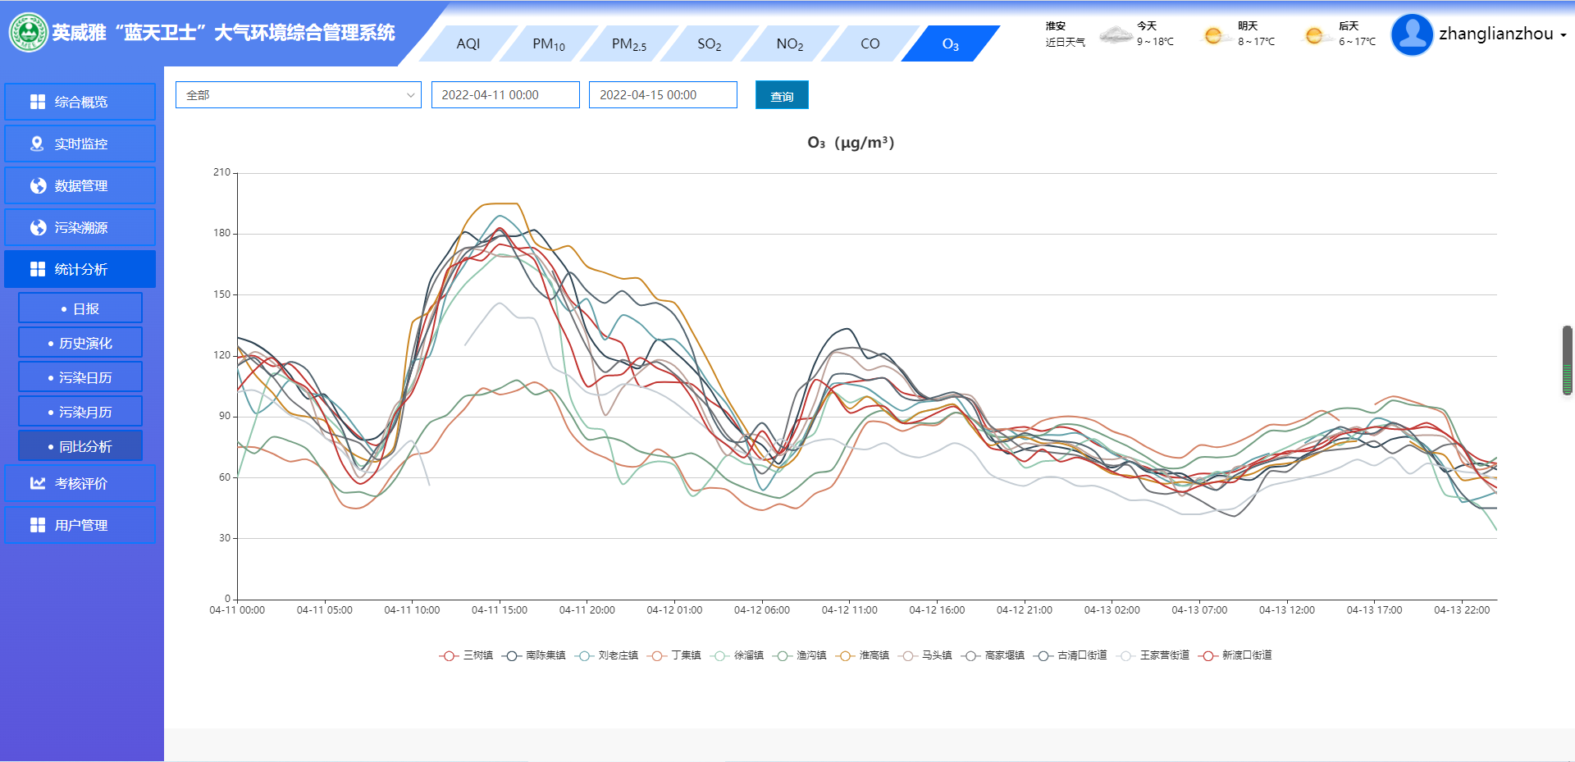The image size is (1575, 762).
Task: Click the 污染溯源 globe icon
Action: (x=38, y=227)
